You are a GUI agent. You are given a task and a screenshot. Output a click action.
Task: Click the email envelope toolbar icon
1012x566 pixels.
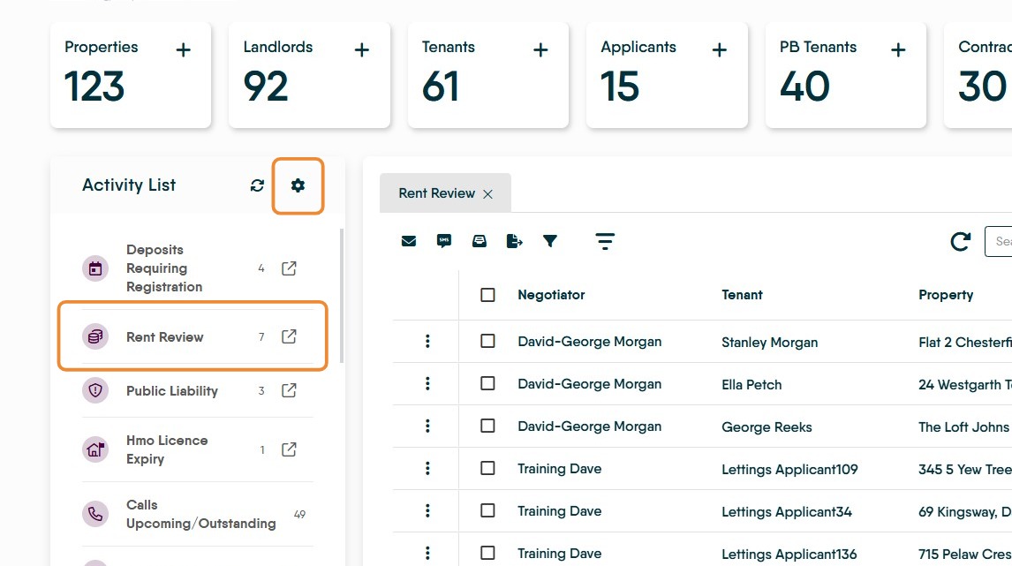pos(409,241)
